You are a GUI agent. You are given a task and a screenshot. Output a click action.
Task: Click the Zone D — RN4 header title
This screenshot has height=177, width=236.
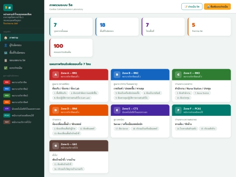point(69,108)
